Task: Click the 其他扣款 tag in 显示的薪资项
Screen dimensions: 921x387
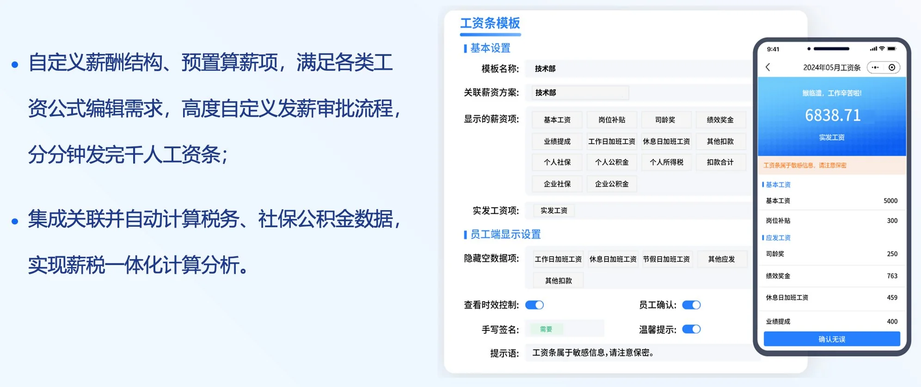Action: point(720,141)
